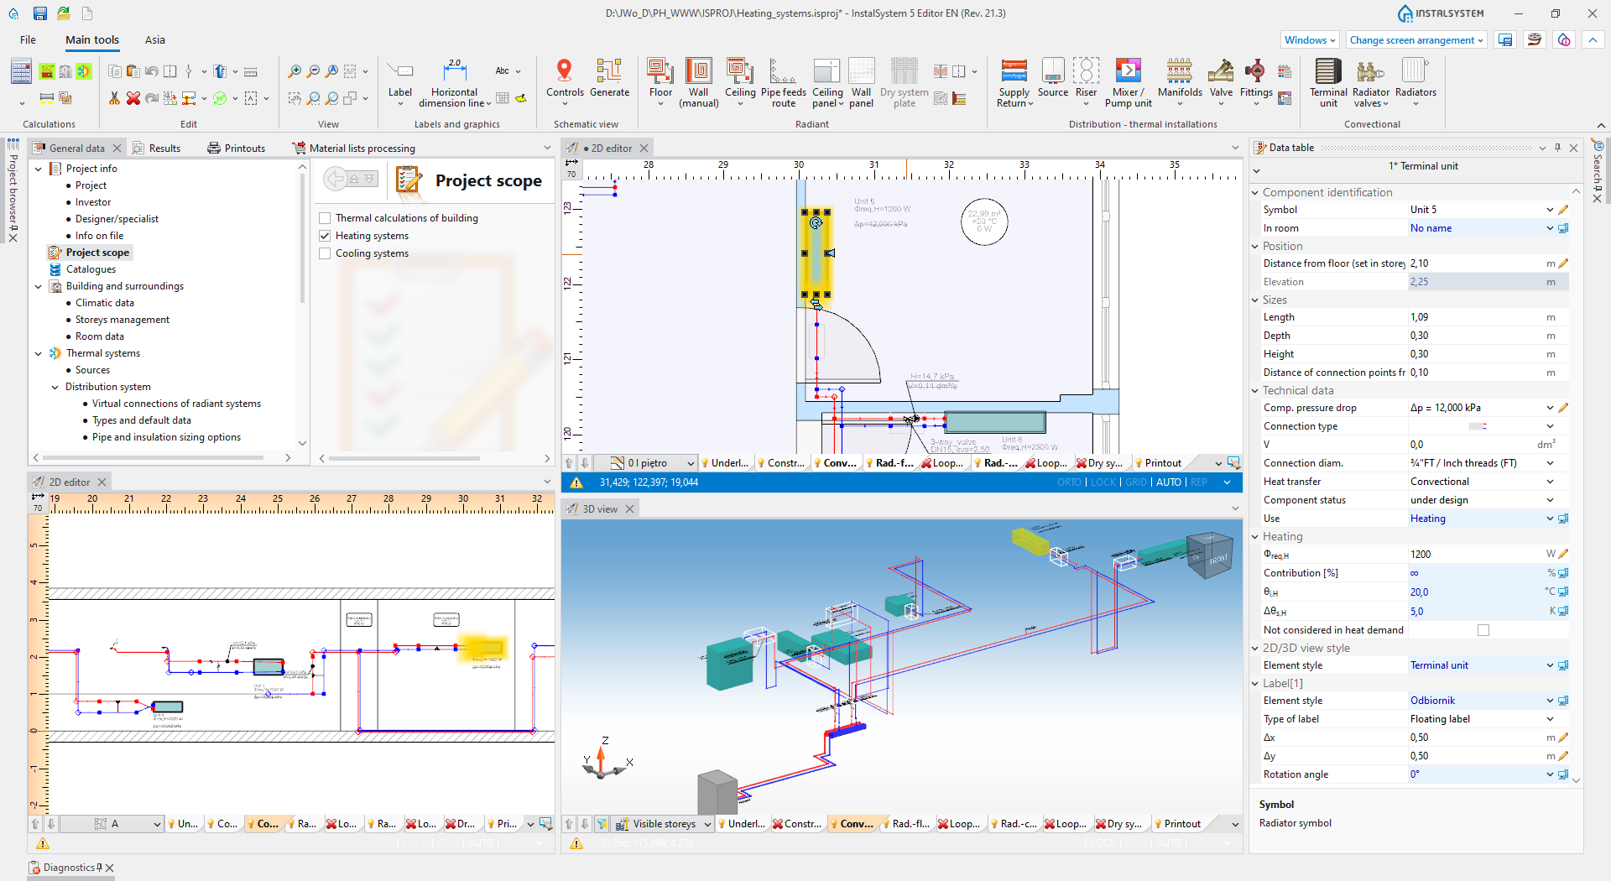Choose the Pipe feeds route tool
Viewport: 1611px width, 881px height.
tap(783, 81)
